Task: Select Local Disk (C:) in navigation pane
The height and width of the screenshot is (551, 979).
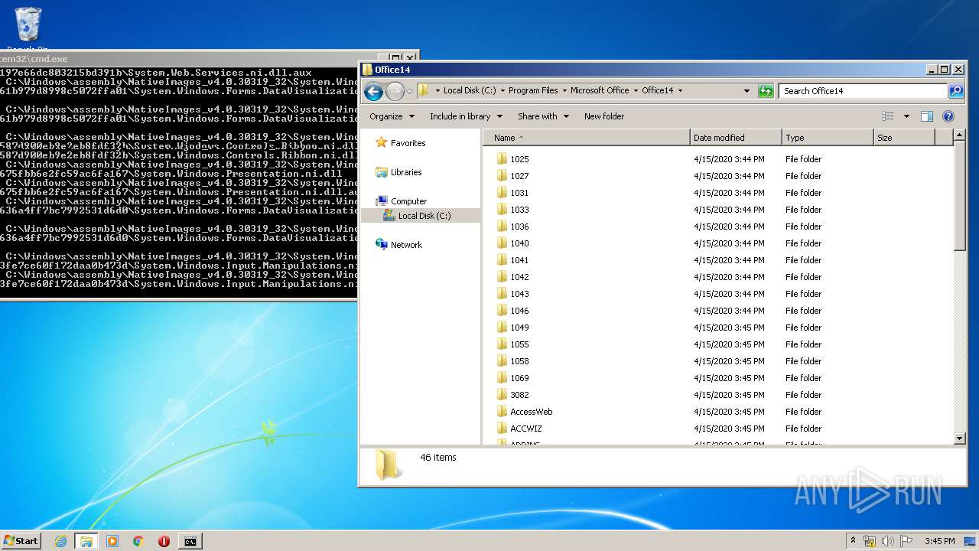Action: point(424,216)
